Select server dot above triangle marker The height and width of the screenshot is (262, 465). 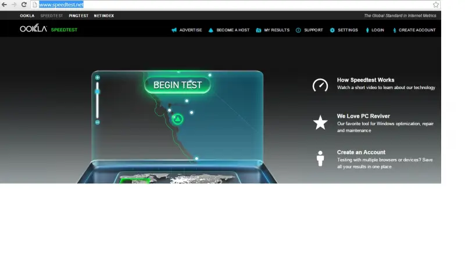(x=187, y=101)
